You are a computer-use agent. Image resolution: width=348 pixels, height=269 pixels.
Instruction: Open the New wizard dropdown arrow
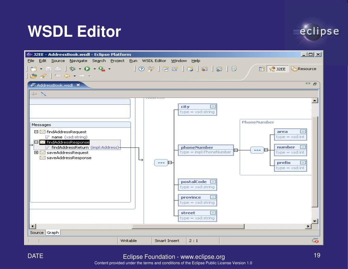pos(41,69)
